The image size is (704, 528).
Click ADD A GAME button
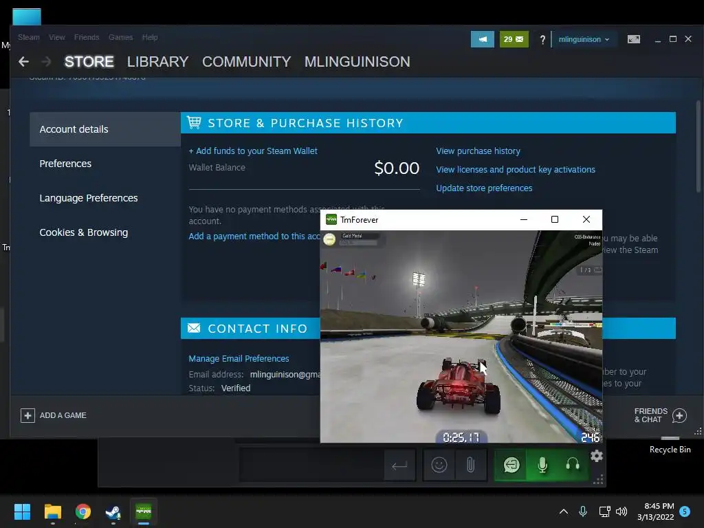pos(54,415)
